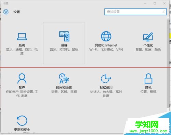Image resolution: width=171 pixels, height=135 pixels.
Task: Click the Wi-Fi、飞行模式、VPN description
Action: pyautogui.click(x=106, y=49)
